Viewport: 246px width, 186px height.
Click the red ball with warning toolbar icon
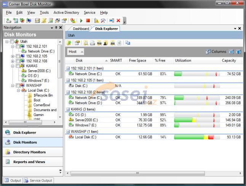coord(73,21)
